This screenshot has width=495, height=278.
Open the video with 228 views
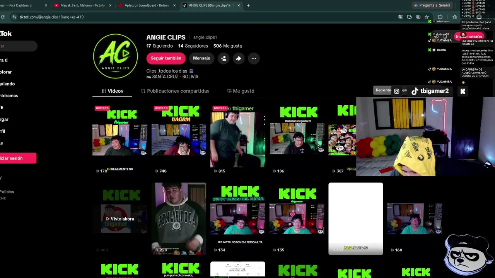(x=179, y=219)
